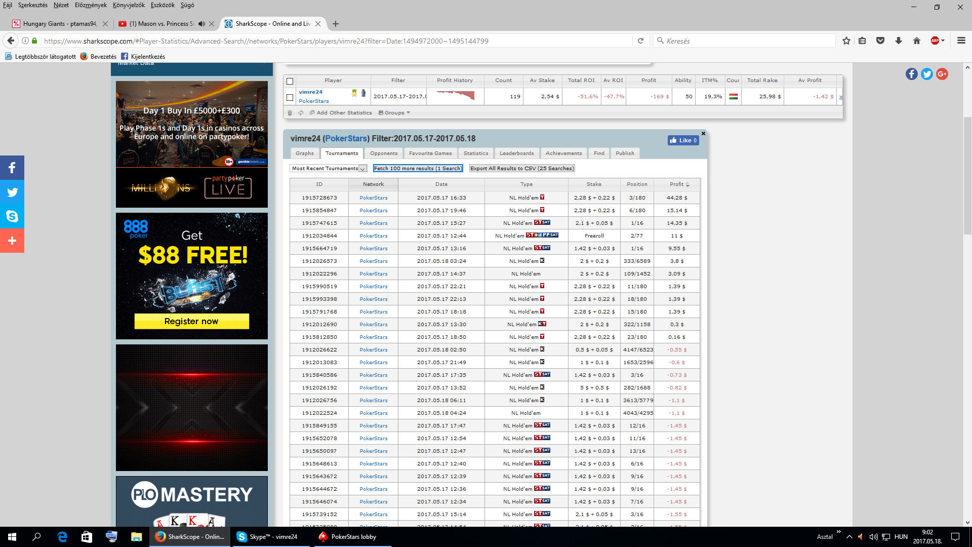Click the trash icon below the player table

click(290, 113)
